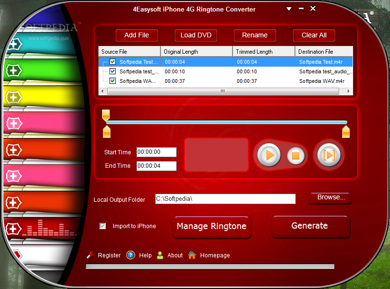This screenshot has width=390, height=289.
Task: Toggle Import to iPhone checkbox
Action: tap(102, 226)
